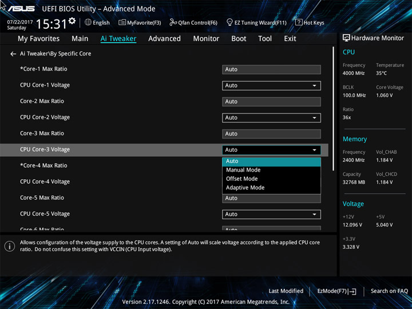Click the CPU temperature 35°C value

(381, 73)
